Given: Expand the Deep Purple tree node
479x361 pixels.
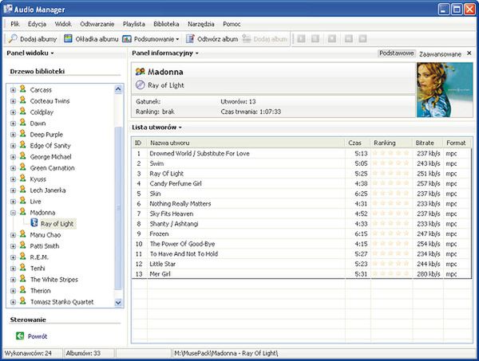Looking at the screenshot, I should (13, 135).
